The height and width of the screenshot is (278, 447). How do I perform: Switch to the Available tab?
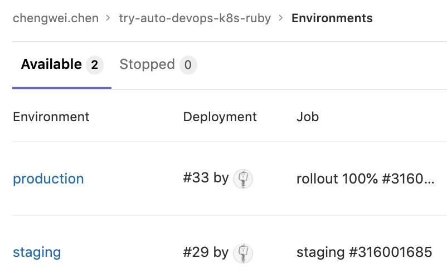click(x=51, y=64)
